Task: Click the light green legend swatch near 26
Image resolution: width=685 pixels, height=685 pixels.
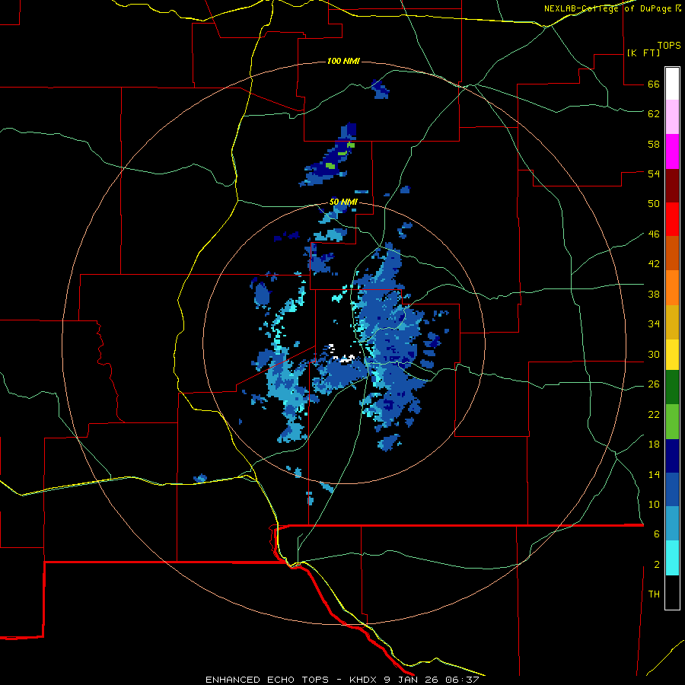Action: click(x=672, y=422)
